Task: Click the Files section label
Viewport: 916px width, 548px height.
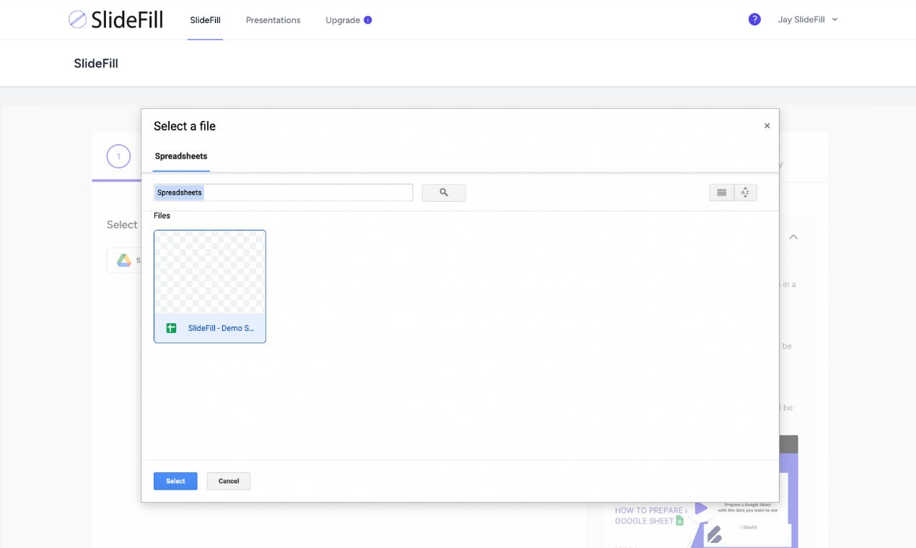Action: tap(162, 216)
